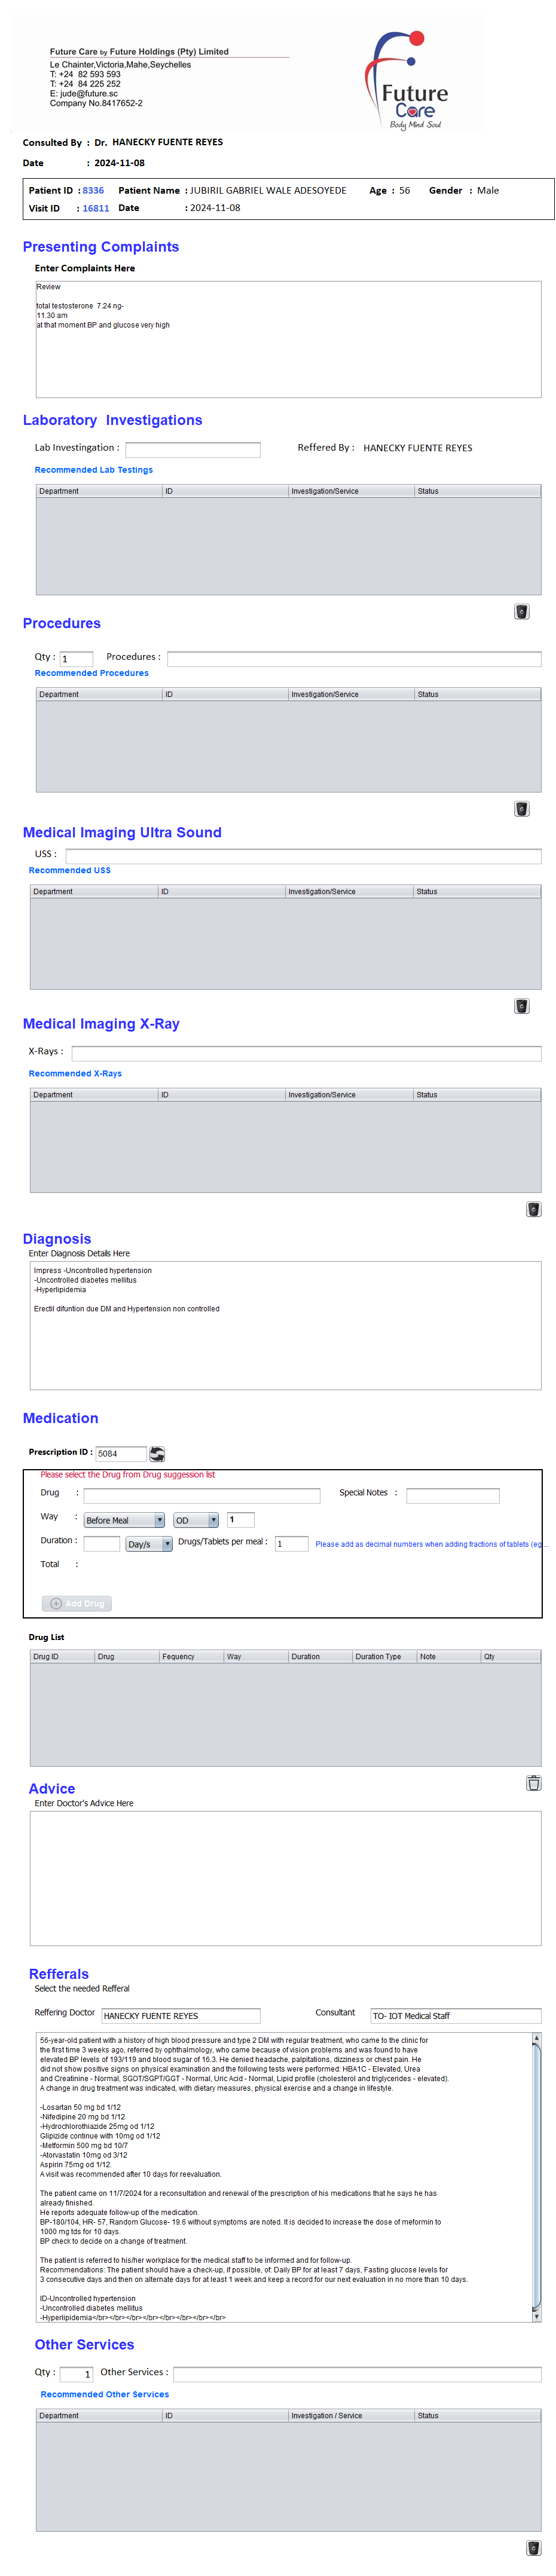This screenshot has width=556, height=2576.
Task: Open Visit ID 16811 link
Action: coord(96,209)
